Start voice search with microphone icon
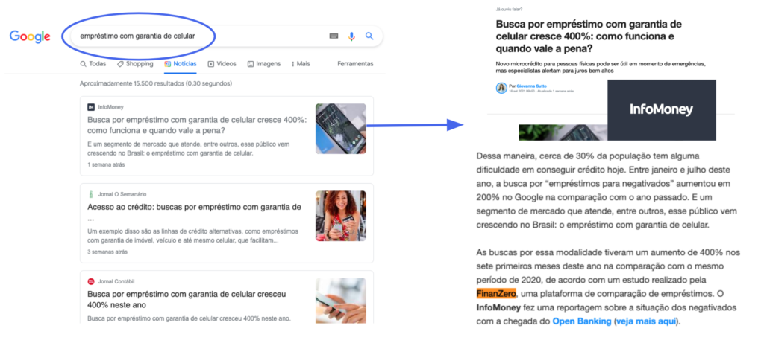Image resolution: width=764 pixels, height=346 pixels. click(351, 36)
